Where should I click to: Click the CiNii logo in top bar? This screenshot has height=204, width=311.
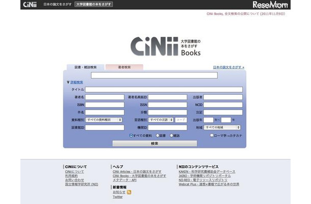tap(30, 5)
